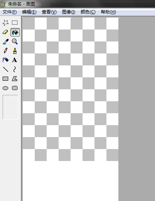Select the Pencil tool
The width and height of the screenshot is (155, 201).
[x=6, y=51]
